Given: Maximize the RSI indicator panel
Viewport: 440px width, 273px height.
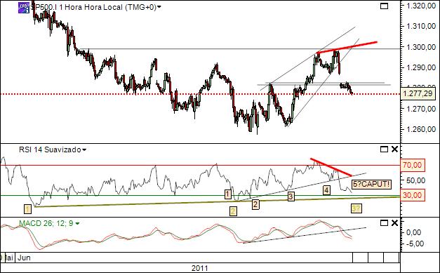Looking at the screenshot, I should (384, 149).
